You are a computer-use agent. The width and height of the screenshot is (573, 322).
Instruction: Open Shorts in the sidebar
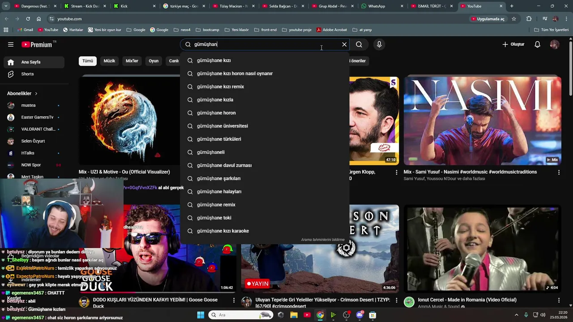(x=34, y=74)
